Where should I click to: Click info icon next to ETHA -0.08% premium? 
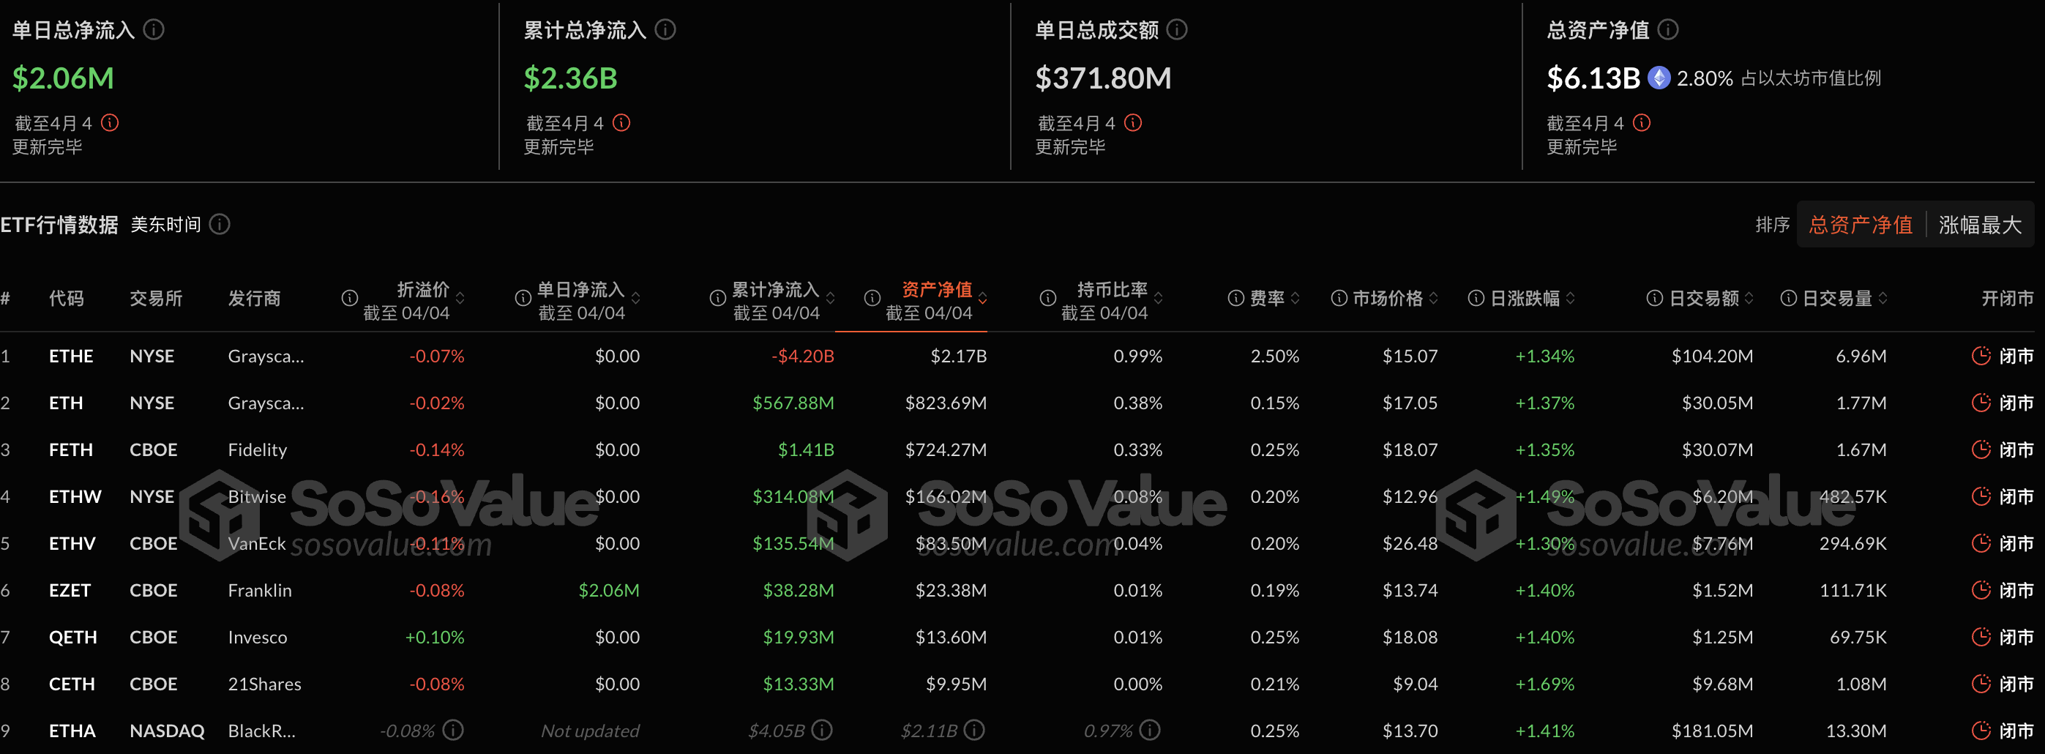[453, 729]
